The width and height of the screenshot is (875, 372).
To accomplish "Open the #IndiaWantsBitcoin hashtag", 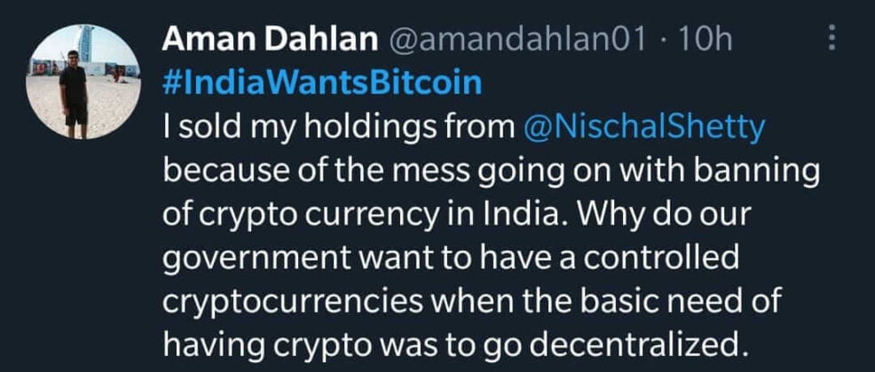I will click(x=323, y=84).
